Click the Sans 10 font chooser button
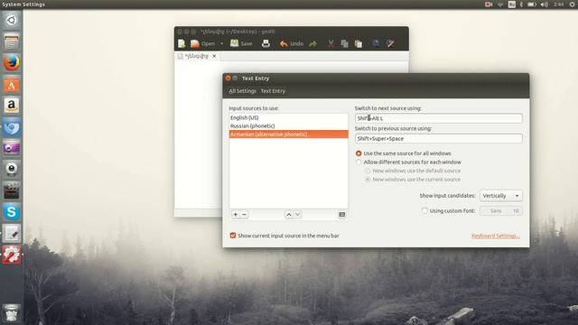This screenshot has width=578, height=325. coord(501,210)
